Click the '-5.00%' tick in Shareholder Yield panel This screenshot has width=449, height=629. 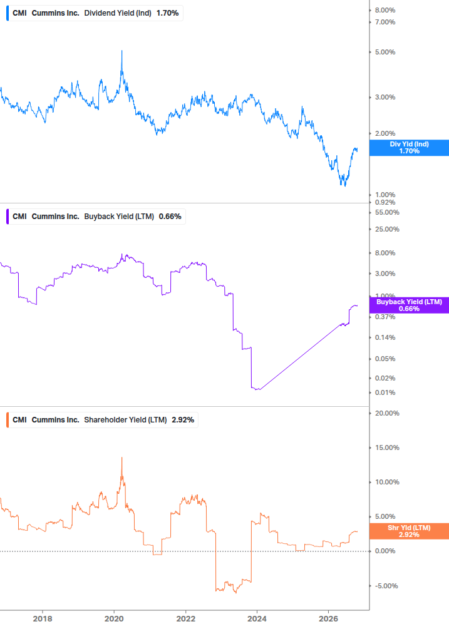[386, 586]
